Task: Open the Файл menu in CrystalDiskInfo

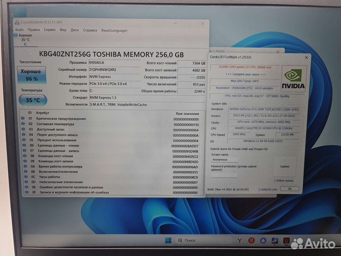Action: [19, 29]
